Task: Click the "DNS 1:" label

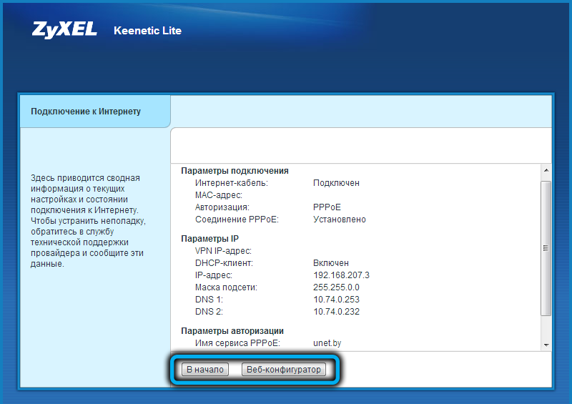Action: [209, 300]
